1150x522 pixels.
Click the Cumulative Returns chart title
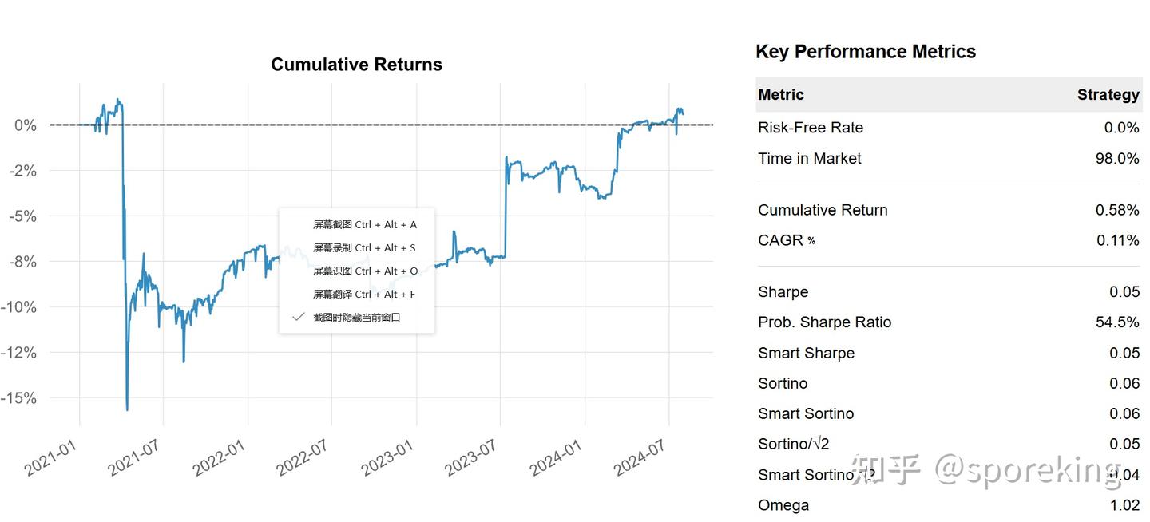[356, 65]
